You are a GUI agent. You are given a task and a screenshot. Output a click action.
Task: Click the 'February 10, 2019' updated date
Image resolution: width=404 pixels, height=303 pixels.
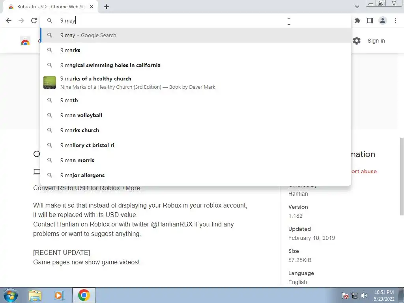click(x=312, y=238)
